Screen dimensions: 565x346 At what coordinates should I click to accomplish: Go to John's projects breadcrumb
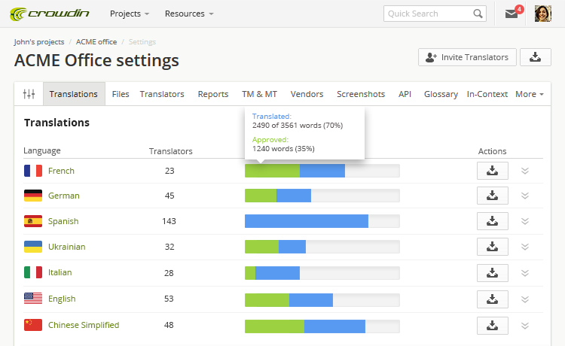(x=39, y=41)
